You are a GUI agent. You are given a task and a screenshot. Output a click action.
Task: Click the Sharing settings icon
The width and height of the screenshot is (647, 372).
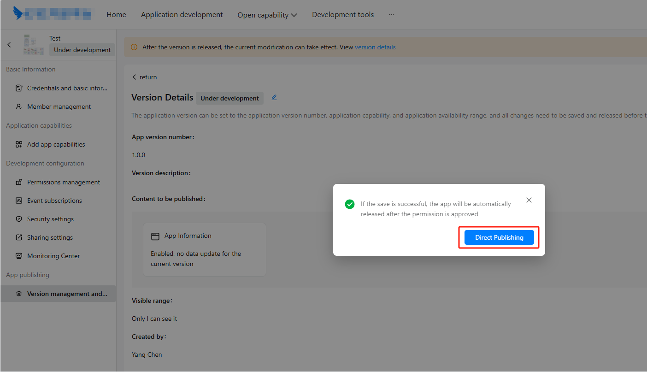[19, 237]
